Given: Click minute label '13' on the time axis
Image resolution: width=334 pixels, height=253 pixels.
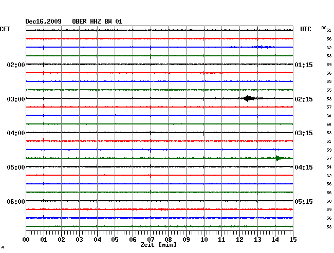Looking at the screenshot, I should click(x=257, y=239).
